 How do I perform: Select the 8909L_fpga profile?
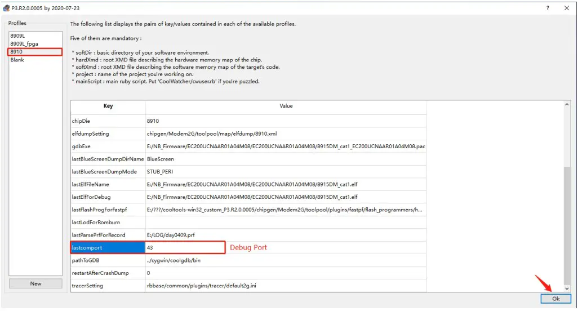[24, 43]
